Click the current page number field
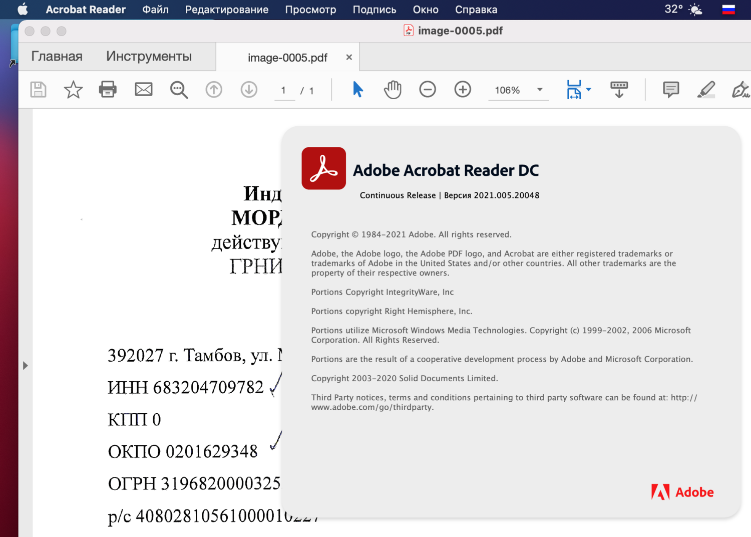The width and height of the screenshot is (751, 537). (284, 90)
